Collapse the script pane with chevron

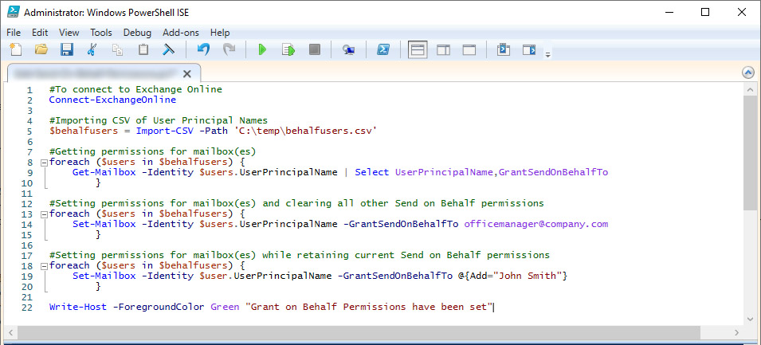(x=748, y=73)
